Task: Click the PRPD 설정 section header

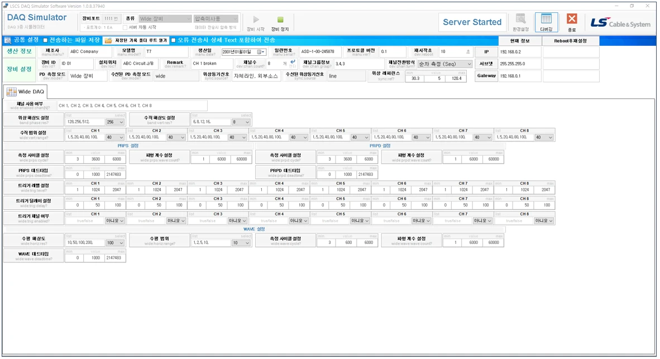Action: tap(380, 146)
